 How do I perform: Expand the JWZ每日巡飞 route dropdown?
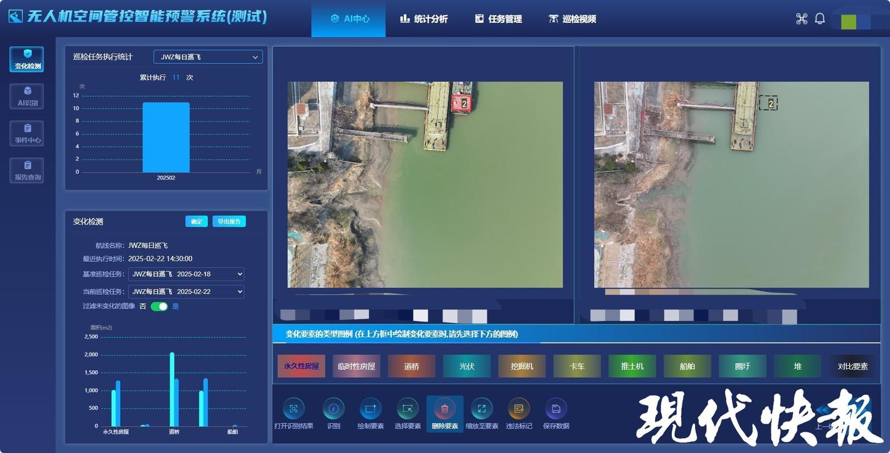coord(208,57)
